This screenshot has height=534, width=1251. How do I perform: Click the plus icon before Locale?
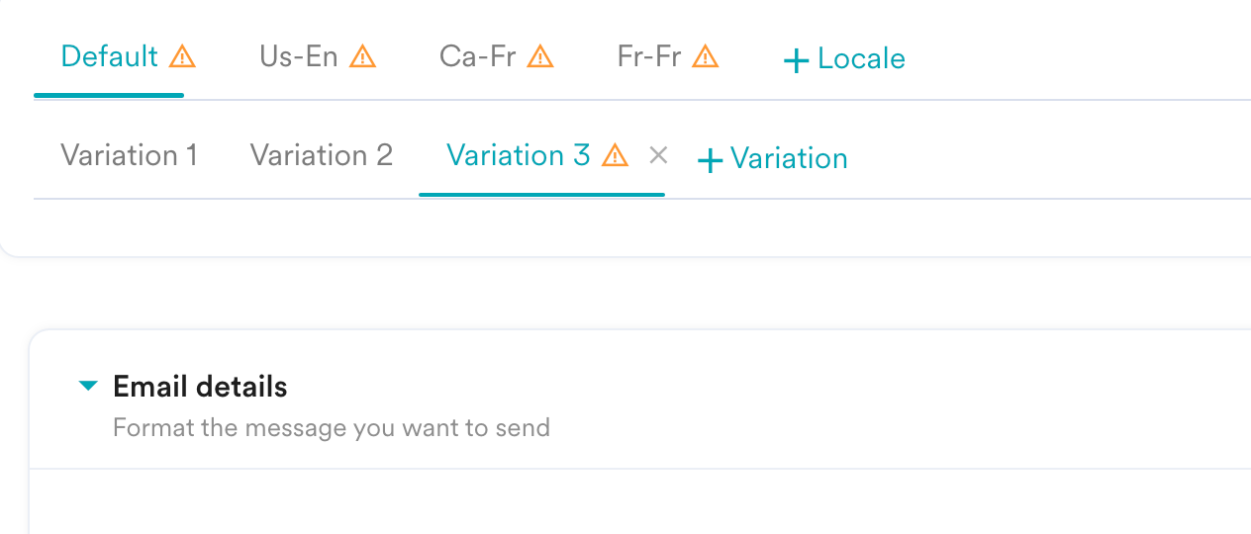coord(796,60)
